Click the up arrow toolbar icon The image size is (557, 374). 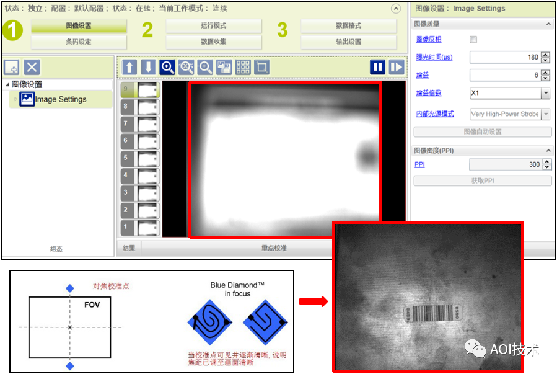129,67
